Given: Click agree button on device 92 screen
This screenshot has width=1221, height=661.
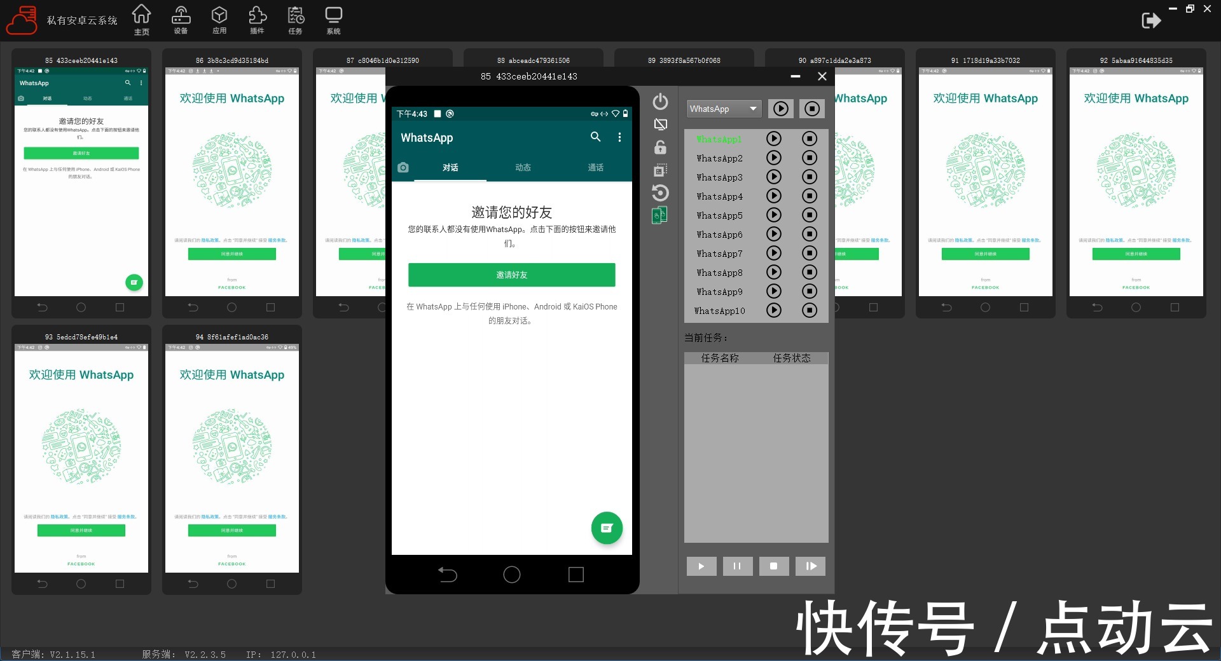Looking at the screenshot, I should click(x=1136, y=254).
